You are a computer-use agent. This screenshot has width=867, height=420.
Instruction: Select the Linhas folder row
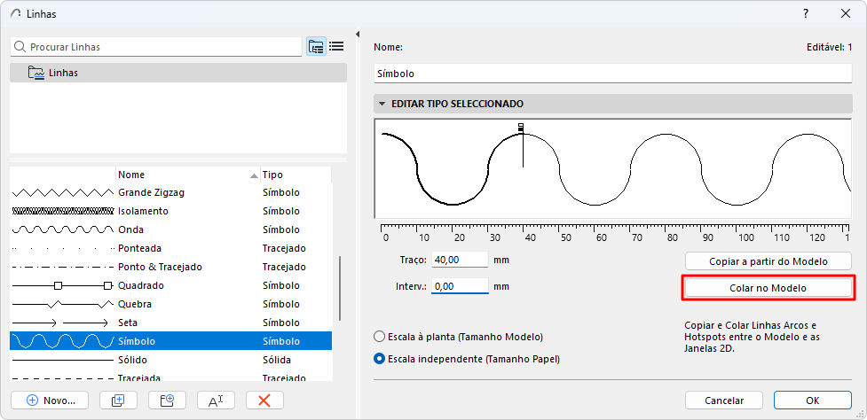178,73
